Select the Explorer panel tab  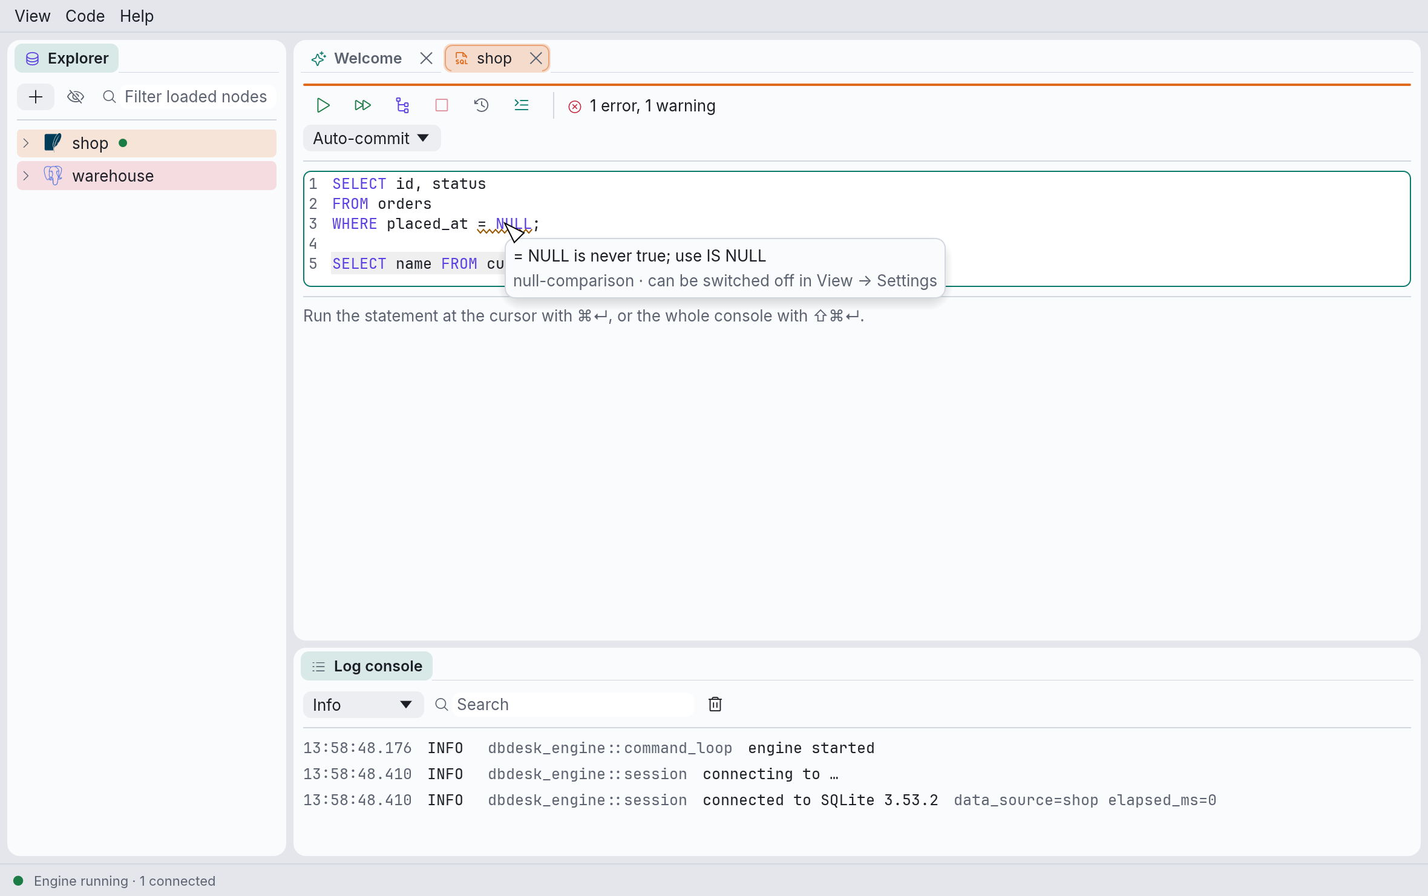67,58
